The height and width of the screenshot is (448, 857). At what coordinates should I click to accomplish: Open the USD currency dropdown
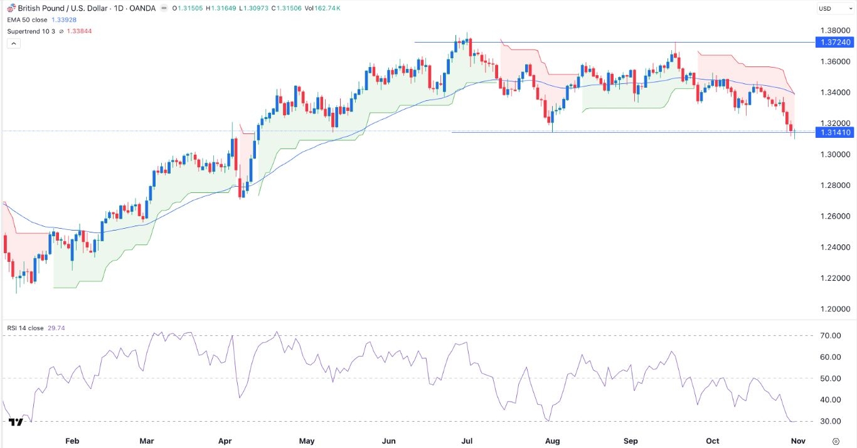(834, 8)
